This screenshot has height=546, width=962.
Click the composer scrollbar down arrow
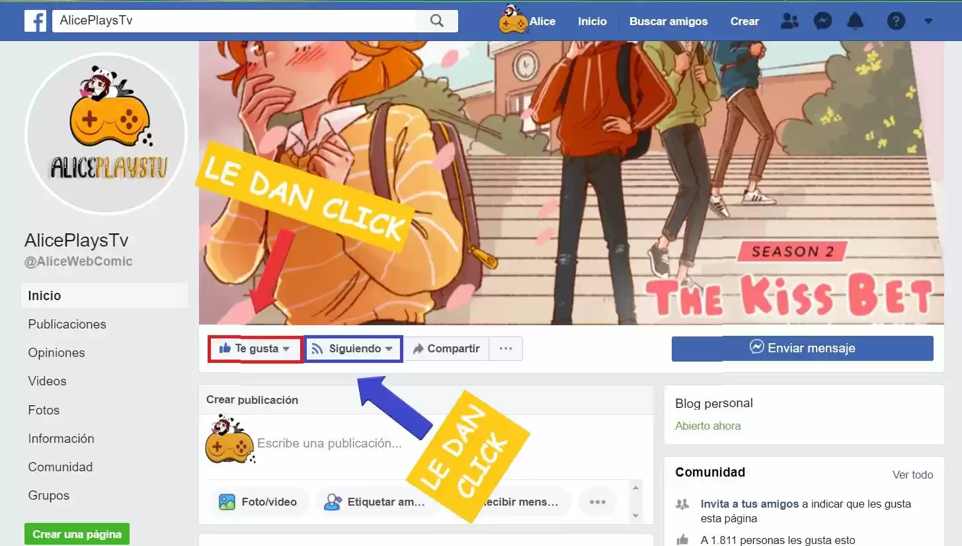click(x=636, y=516)
